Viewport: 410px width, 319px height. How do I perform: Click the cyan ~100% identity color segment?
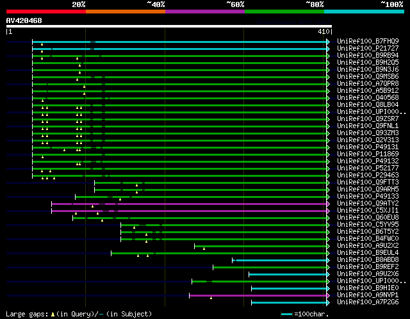pos(365,12)
